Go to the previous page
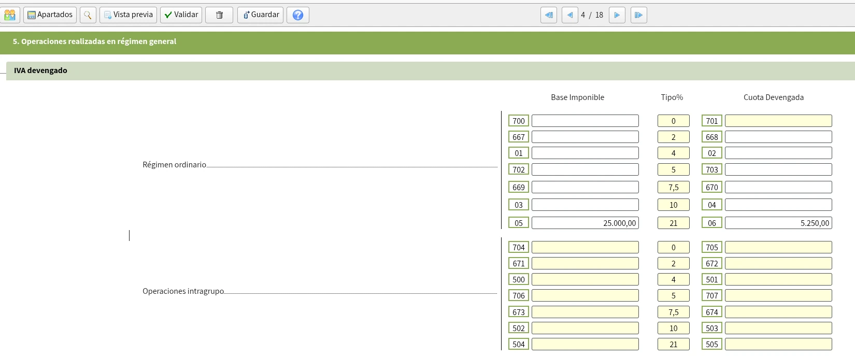855x356 pixels. coord(569,15)
